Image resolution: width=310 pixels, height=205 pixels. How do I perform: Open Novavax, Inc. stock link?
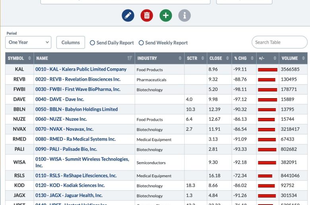pos(64,129)
